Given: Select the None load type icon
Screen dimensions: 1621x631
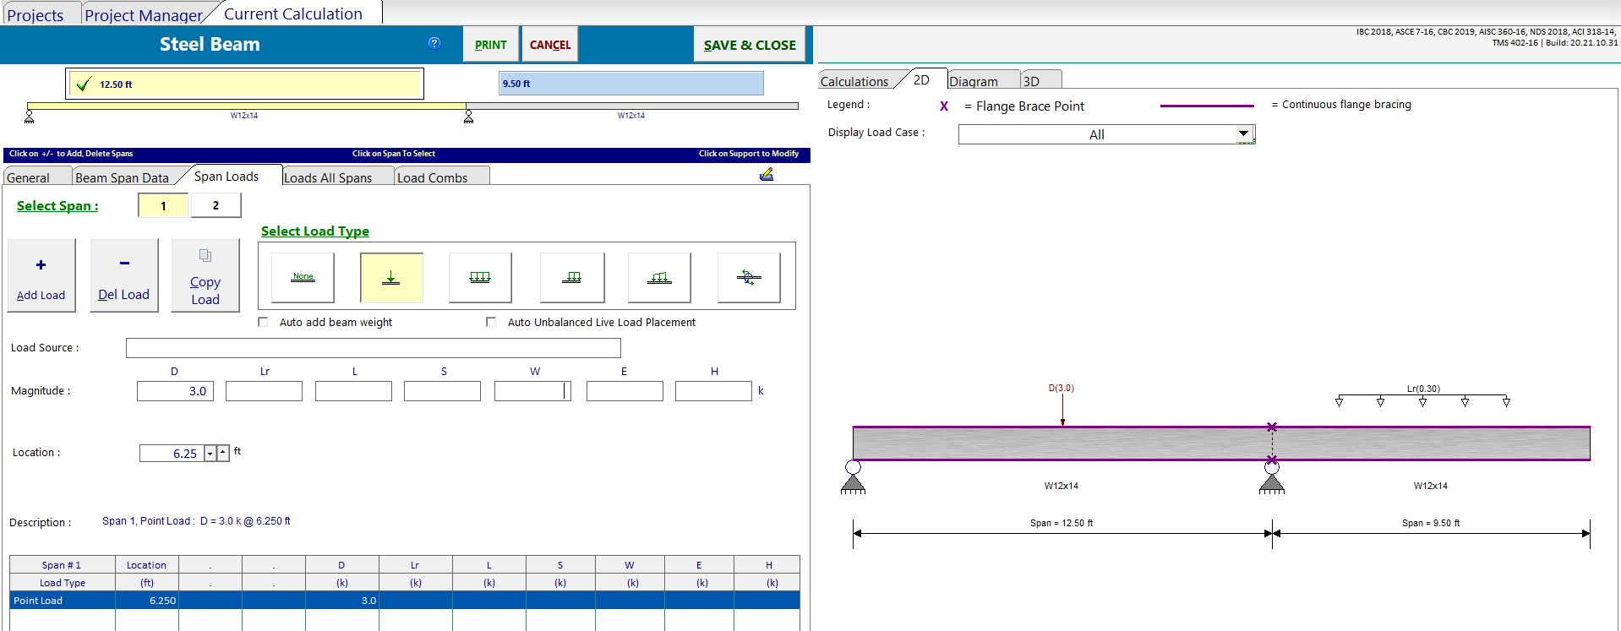Looking at the screenshot, I should (x=303, y=278).
